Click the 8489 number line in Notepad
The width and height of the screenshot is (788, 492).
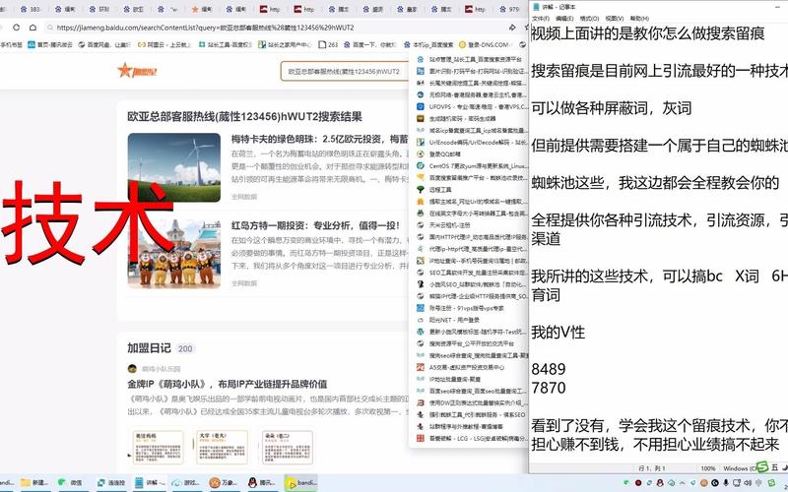point(549,369)
